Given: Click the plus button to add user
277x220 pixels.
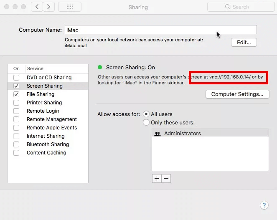Looking at the screenshot, I should 157,178.
